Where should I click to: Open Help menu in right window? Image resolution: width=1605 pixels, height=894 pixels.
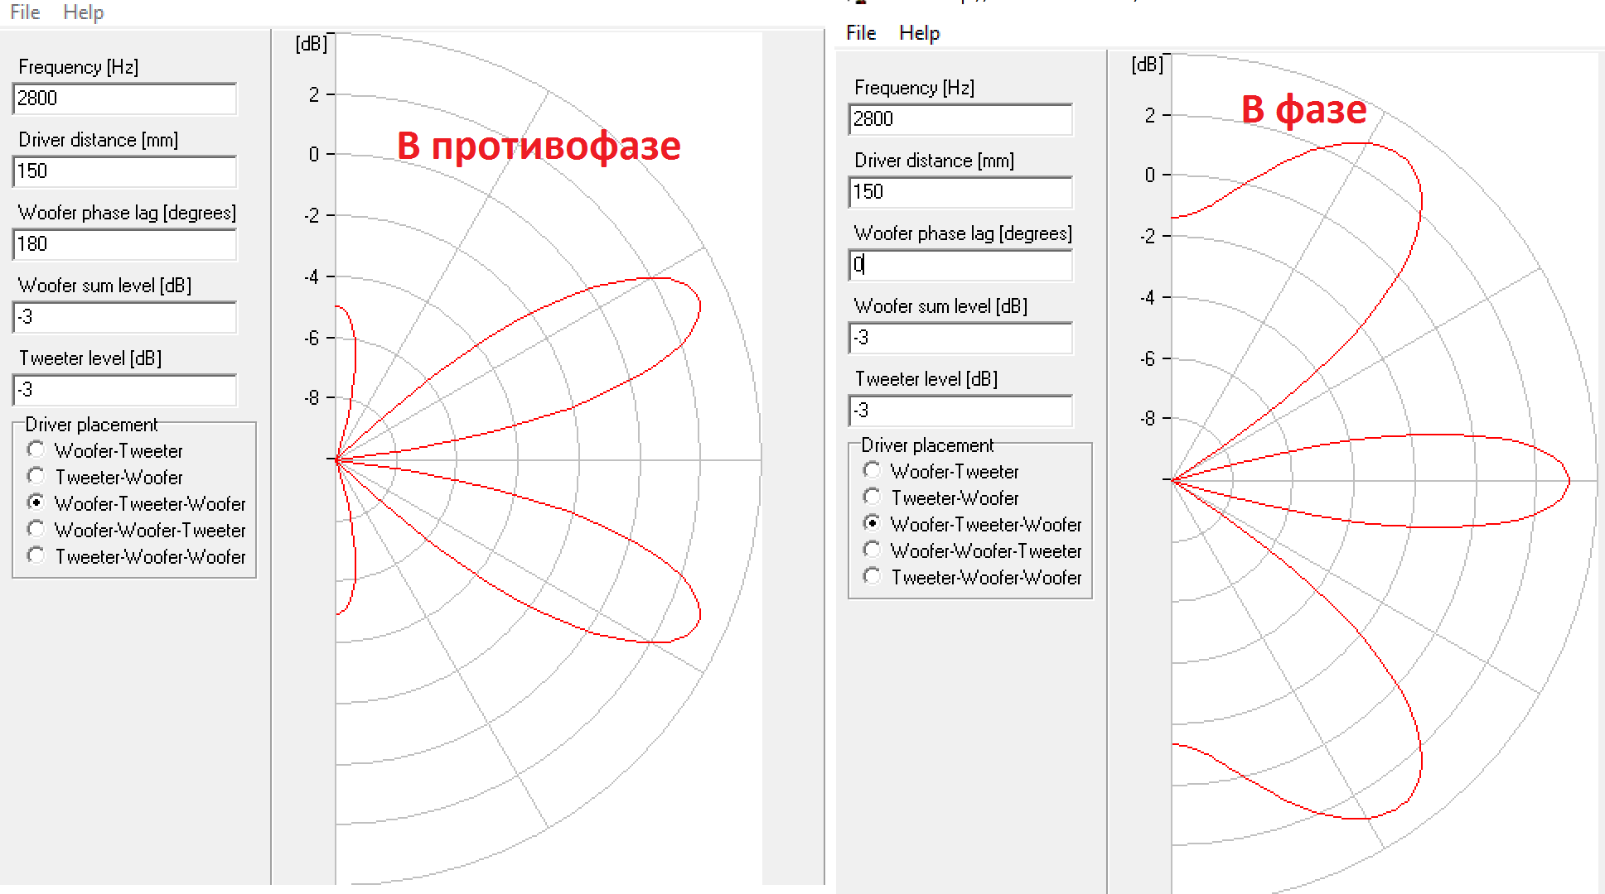(x=919, y=33)
